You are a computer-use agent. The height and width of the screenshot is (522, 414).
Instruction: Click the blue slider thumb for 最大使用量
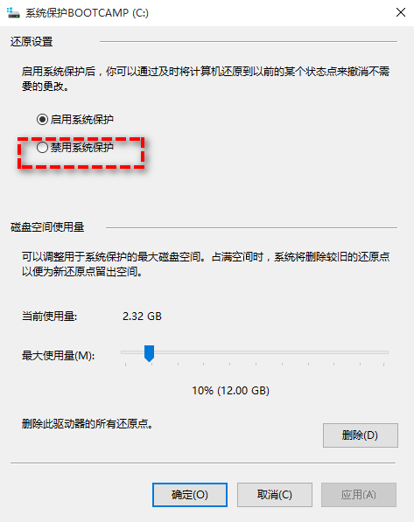149,353
